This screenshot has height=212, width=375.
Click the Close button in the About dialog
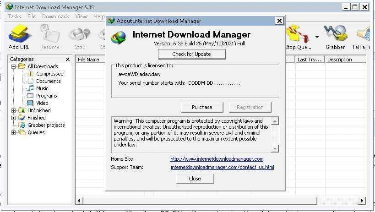(195, 179)
